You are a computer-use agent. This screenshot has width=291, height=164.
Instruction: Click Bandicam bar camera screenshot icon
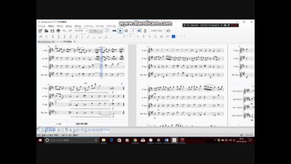point(225,25)
